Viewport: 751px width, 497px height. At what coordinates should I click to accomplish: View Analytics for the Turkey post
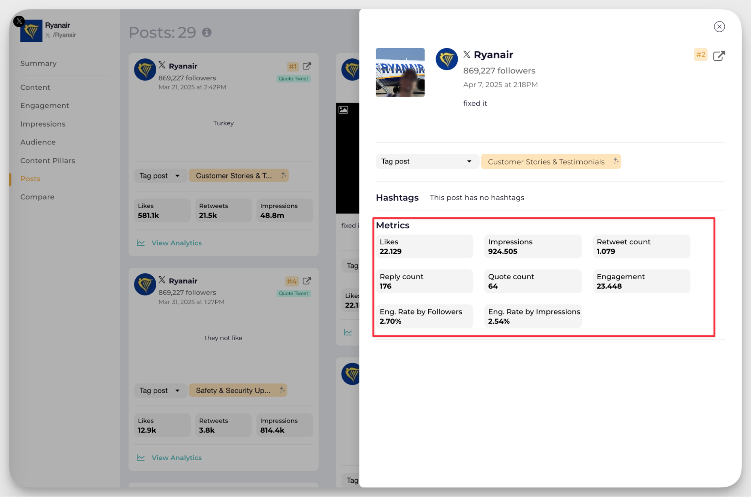click(177, 243)
